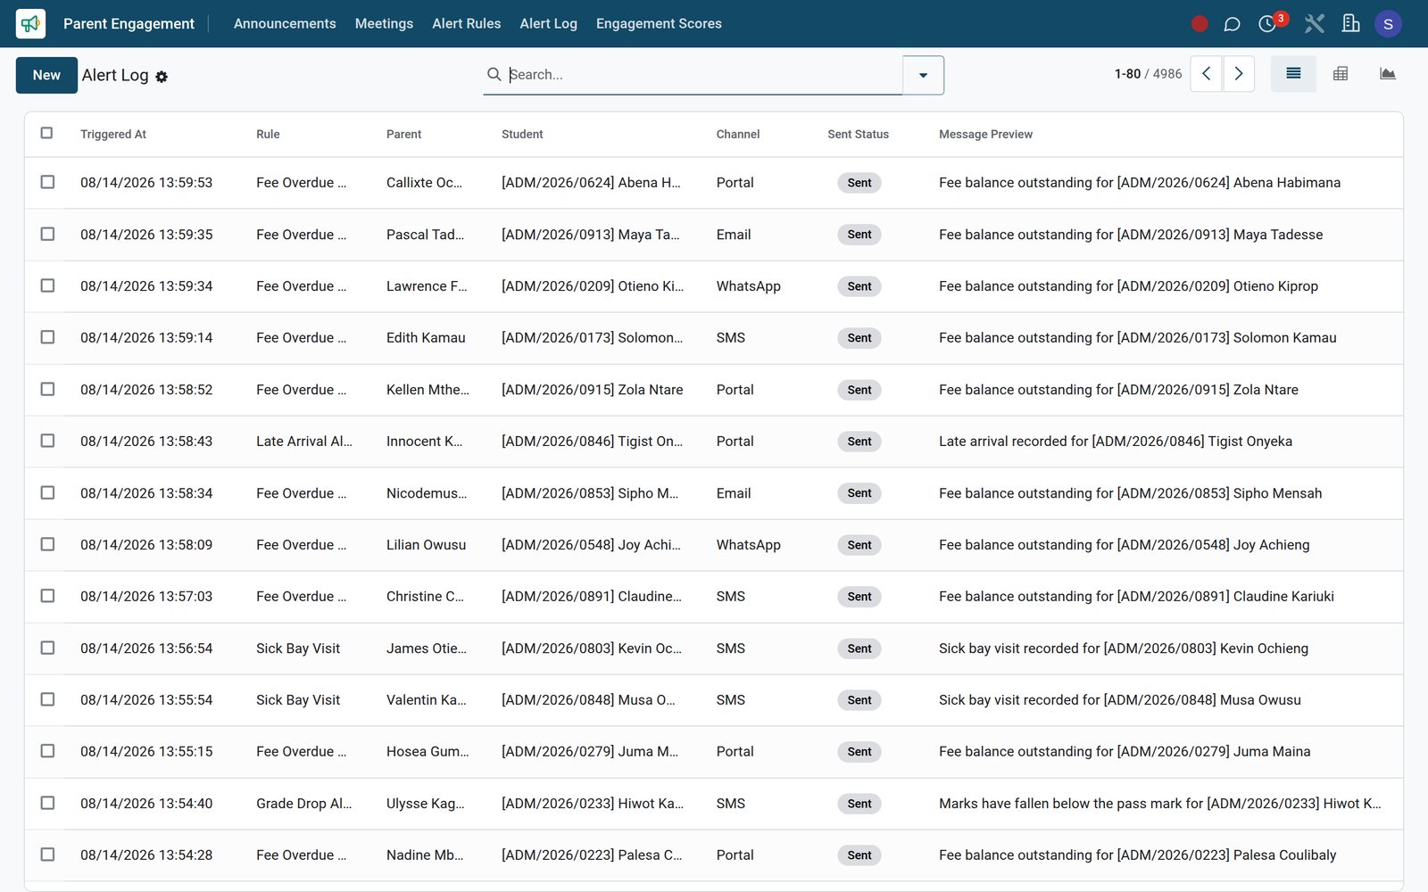The height and width of the screenshot is (892, 1428).
Task: Go to next page of records
Action: pyautogui.click(x=1239, y=74)
